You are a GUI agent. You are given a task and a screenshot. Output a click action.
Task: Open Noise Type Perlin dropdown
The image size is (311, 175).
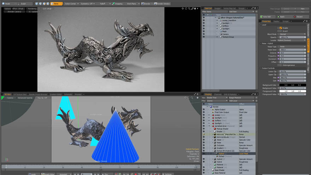(x=292, y=46)
